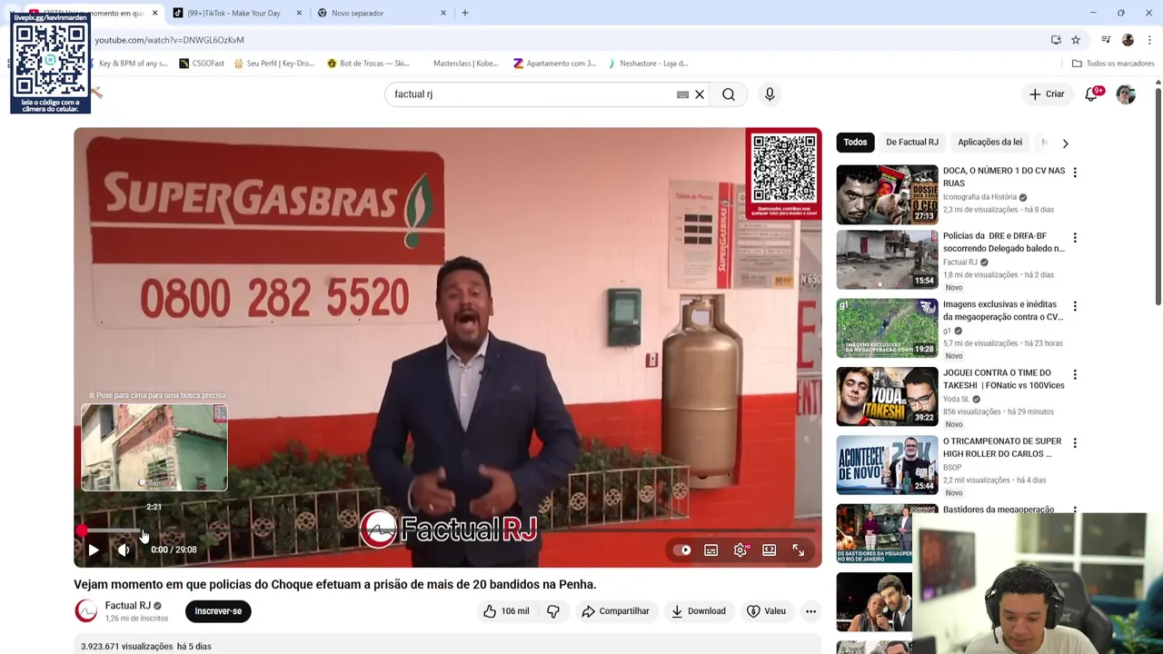Open Factual RJ channel name link

(127, 606)
